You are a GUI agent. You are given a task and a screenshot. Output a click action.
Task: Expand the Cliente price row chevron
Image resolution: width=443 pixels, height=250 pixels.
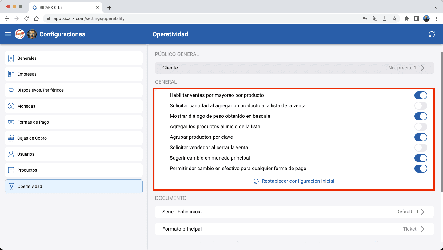[423, 68]
